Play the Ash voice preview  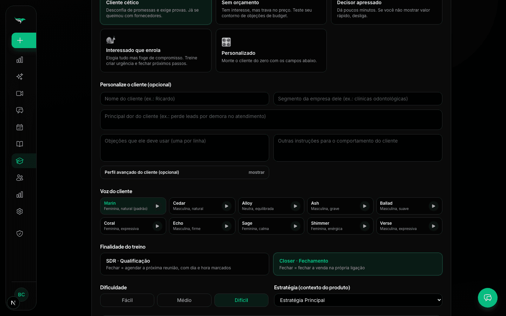point(365,206)
